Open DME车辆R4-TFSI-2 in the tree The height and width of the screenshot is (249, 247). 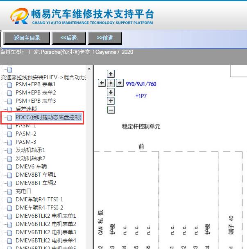click(x=39, y=208)
